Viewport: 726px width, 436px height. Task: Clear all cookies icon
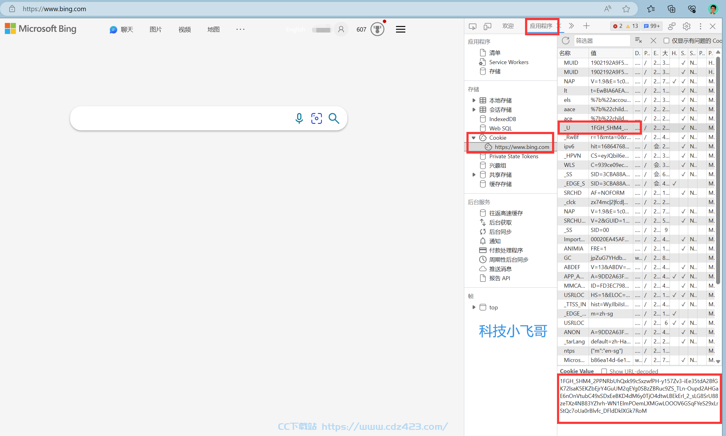[638, 41]
